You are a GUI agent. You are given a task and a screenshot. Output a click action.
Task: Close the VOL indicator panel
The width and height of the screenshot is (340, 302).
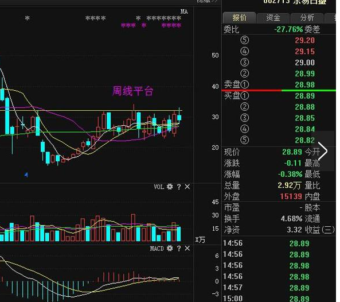click(x=187, y=187)
